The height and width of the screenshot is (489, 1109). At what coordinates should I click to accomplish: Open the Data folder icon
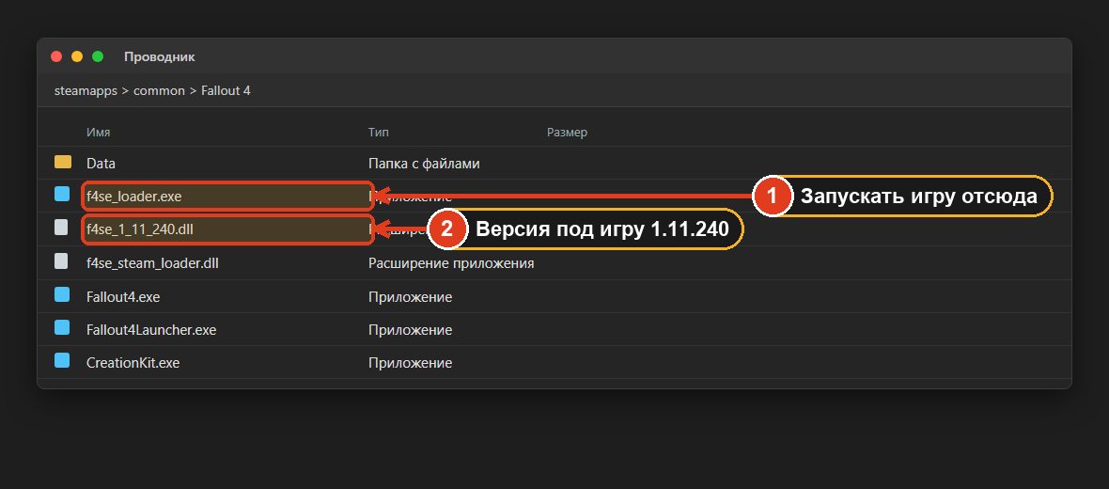(63, 162)
